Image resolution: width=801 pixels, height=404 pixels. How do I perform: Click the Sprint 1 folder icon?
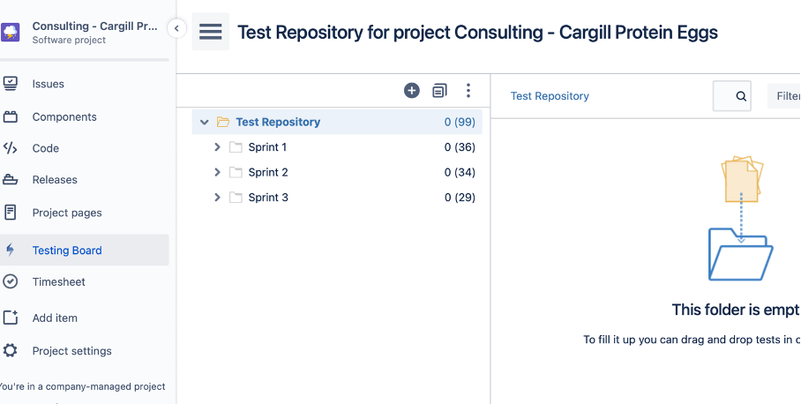tap(236, 147)
